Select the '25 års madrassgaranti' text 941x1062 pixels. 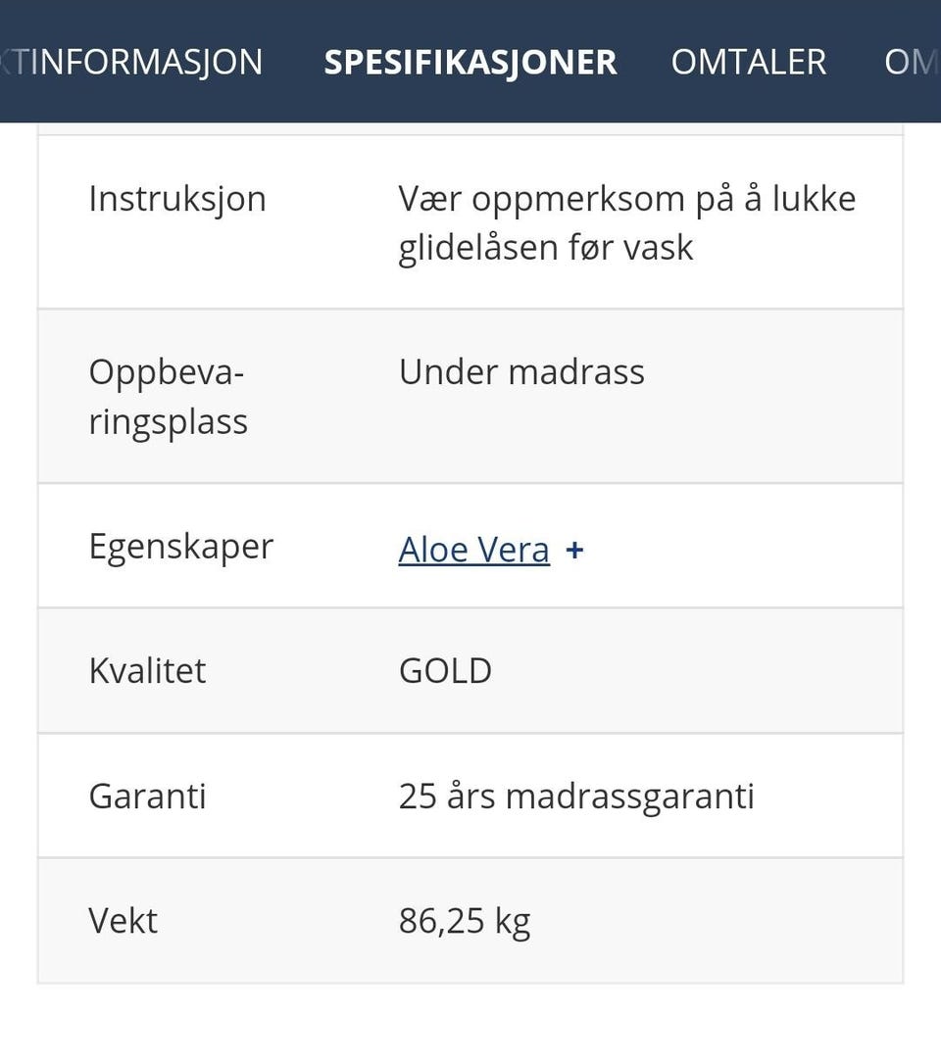(576, 796)
